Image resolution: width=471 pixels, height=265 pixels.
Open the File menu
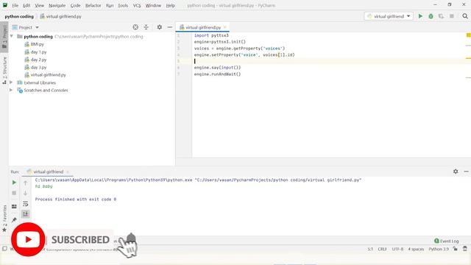[x=15, y=5]
